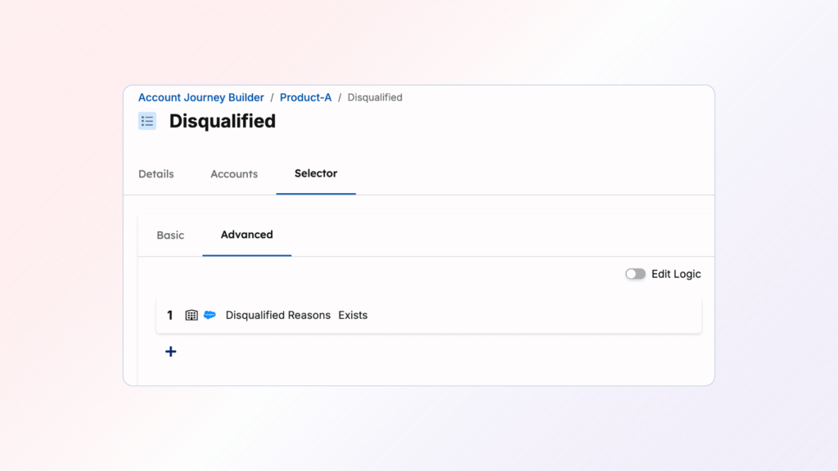Image resolution: width=838 pixels, height=471 pixels.
Task: Toggle the Edit Logic switch
Action: point(635,274)
